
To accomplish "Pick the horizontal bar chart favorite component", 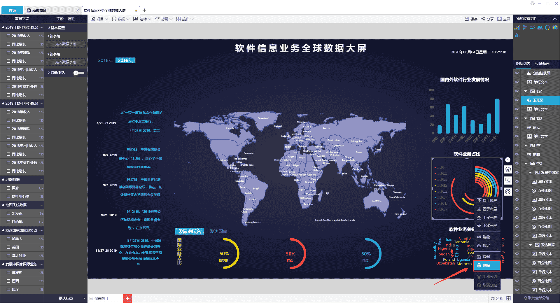I will [x=525, y=27].
